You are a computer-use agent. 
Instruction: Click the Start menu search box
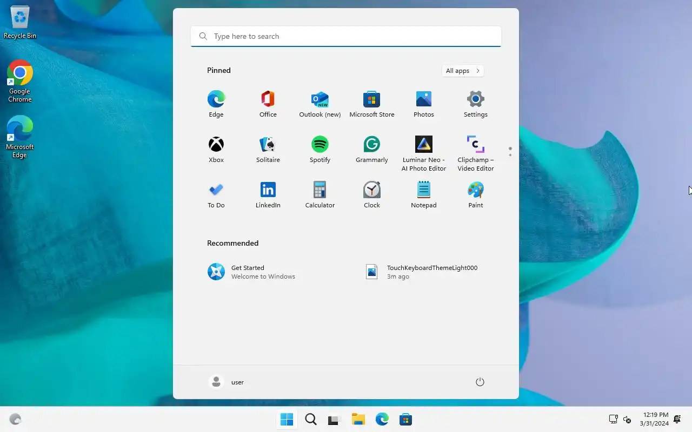click(346, 36)
